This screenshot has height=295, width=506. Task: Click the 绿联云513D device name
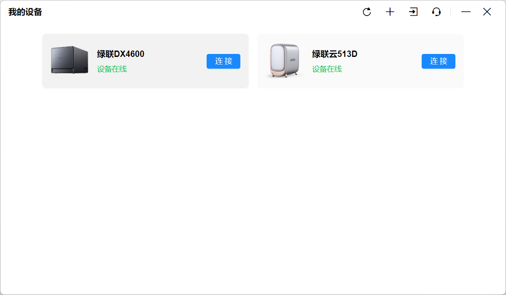[335, 54]
